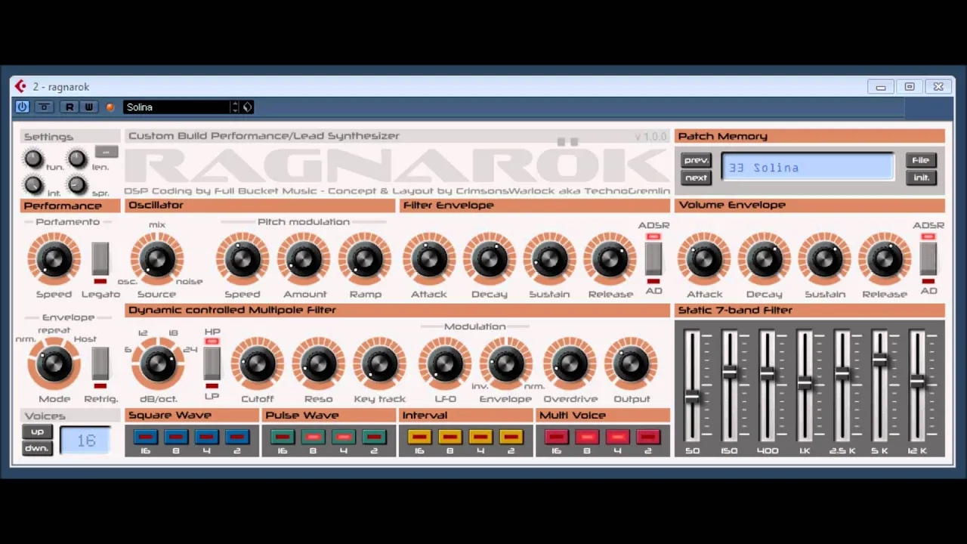
Task: Click the Filter Envelope Release knob
Action: pyautogui.click(x=610, y=259)
